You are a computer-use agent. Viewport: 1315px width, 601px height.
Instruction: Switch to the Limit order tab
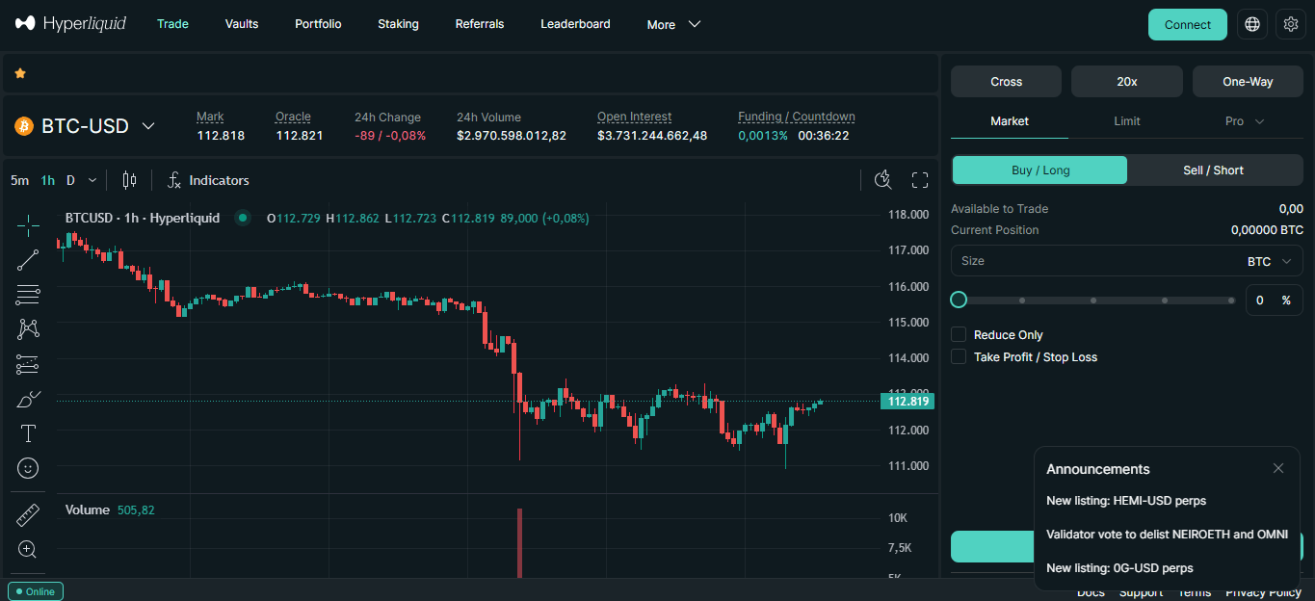[x=1126, y=121]
